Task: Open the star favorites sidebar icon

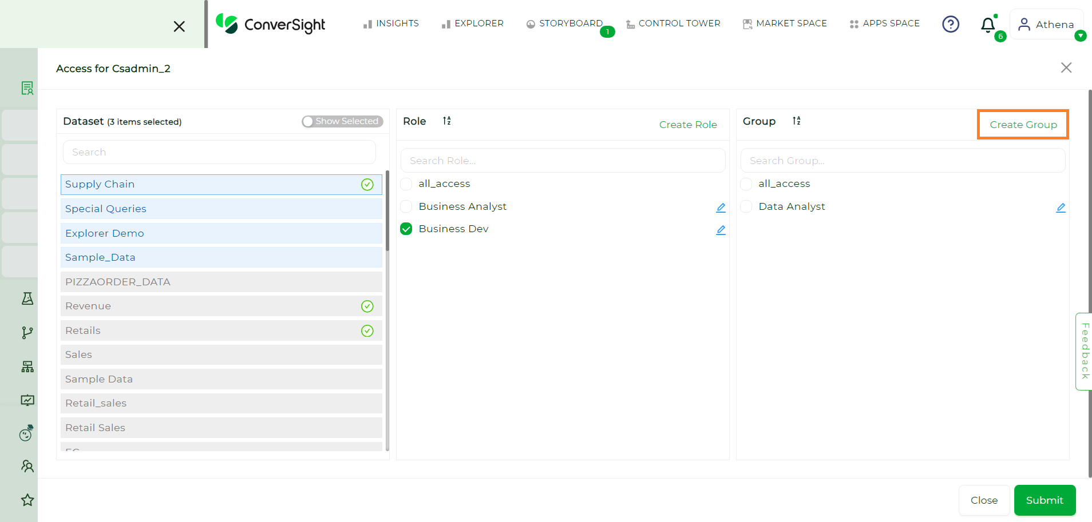Action: (x=27, y=500)
